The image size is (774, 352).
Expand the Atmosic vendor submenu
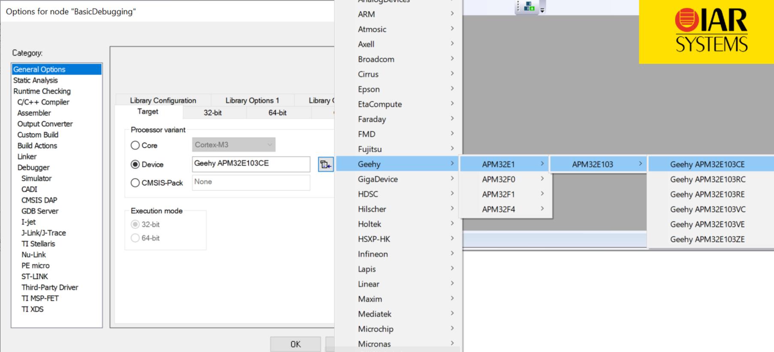point(398,29)
